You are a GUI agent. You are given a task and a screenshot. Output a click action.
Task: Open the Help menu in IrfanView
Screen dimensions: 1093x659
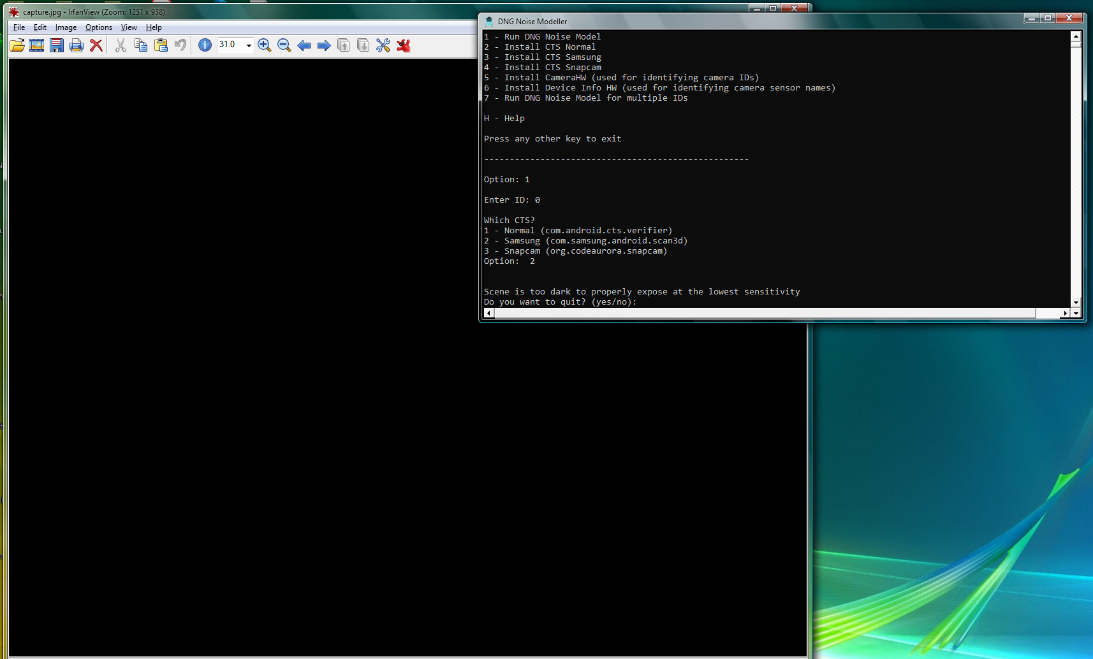pyautogui.click(x=154, y=27)
